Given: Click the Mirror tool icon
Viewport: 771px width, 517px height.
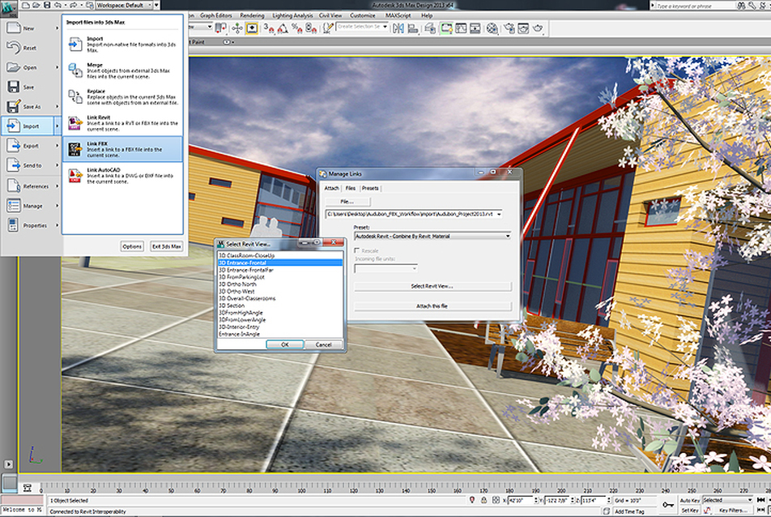Looking at the screenshot, I should (398, 28).
